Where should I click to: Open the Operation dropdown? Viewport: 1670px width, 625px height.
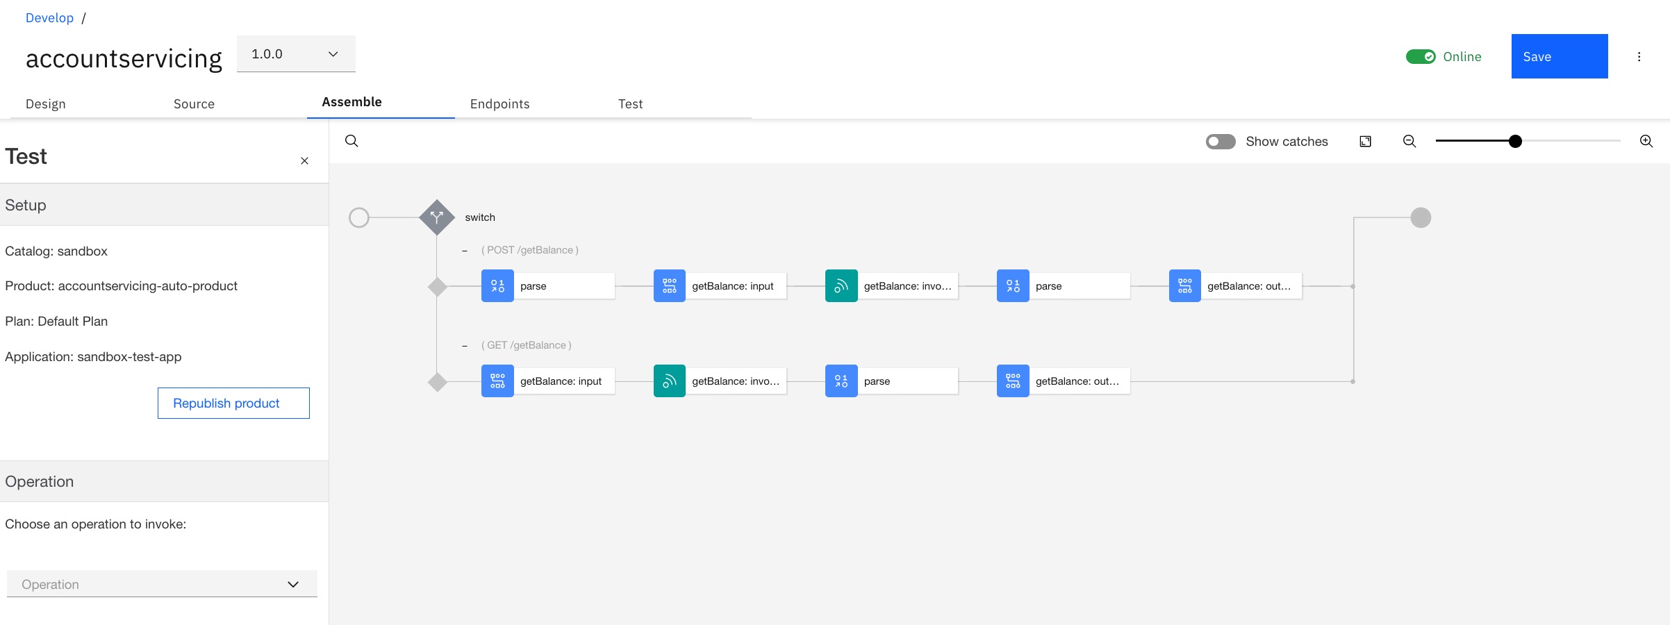pyautogui.click(x=162, y=584)
